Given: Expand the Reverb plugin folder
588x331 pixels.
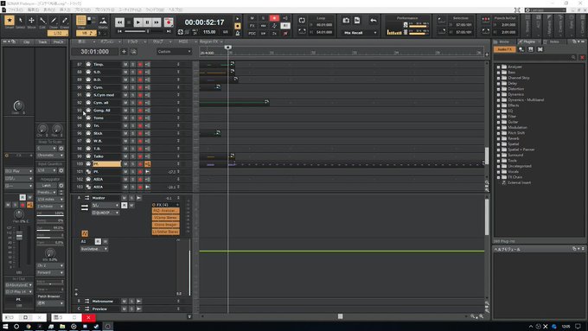Looking at the screenshot, I should [498, 138].
